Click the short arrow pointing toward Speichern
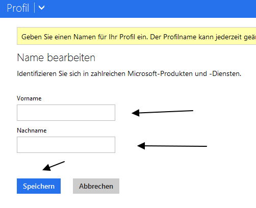The height and width of the screenshot is (208, 256). (x=54, y=166)
